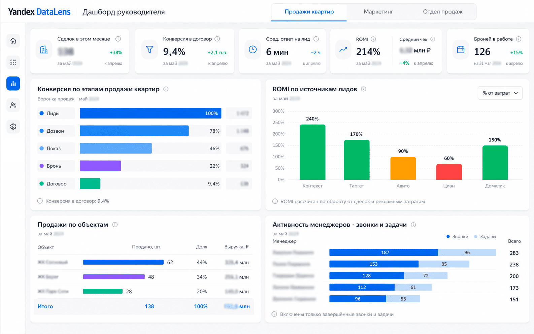Click the Итого row label

[45, 306]
